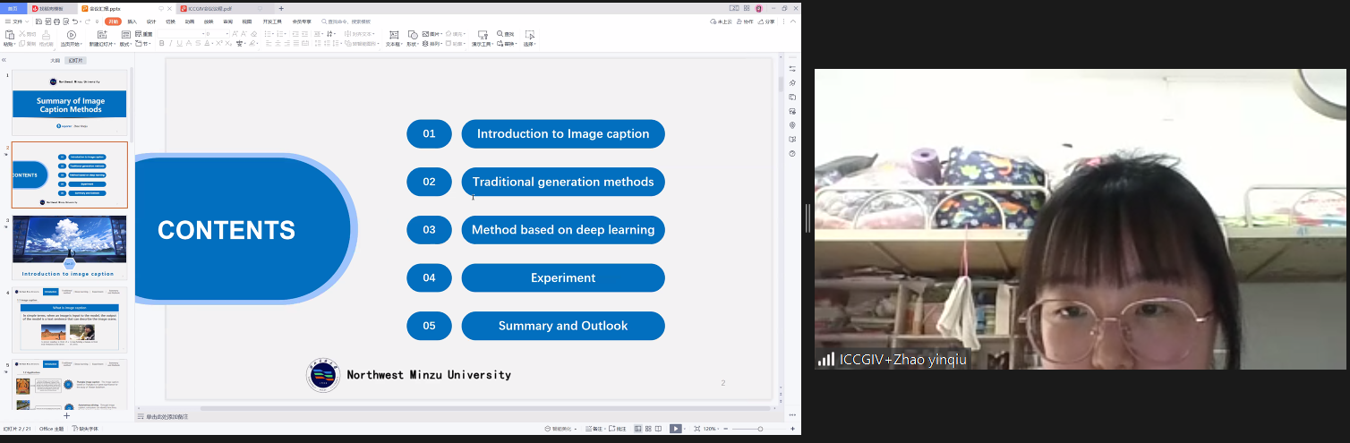The height and width of the screenshot is (443, 1350).
Task: Open the font size combo box
Action: coord(218,34)
